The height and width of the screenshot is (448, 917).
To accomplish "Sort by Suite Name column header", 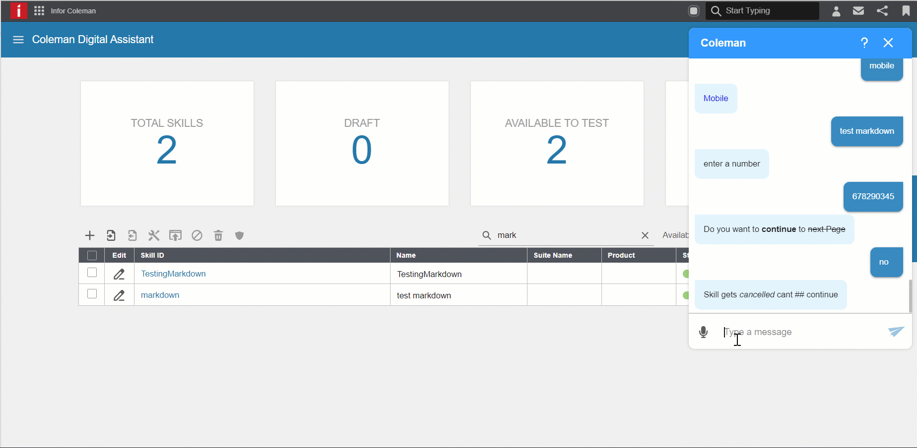I will pyautogui.click(x=564, y=255).
